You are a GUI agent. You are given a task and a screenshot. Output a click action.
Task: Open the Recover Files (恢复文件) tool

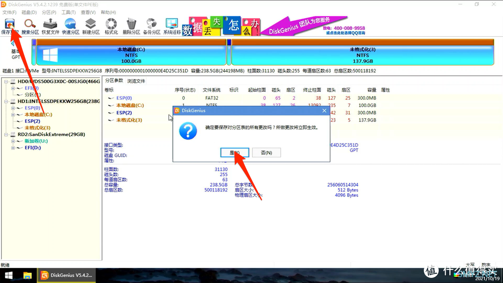tap(50, 26)
